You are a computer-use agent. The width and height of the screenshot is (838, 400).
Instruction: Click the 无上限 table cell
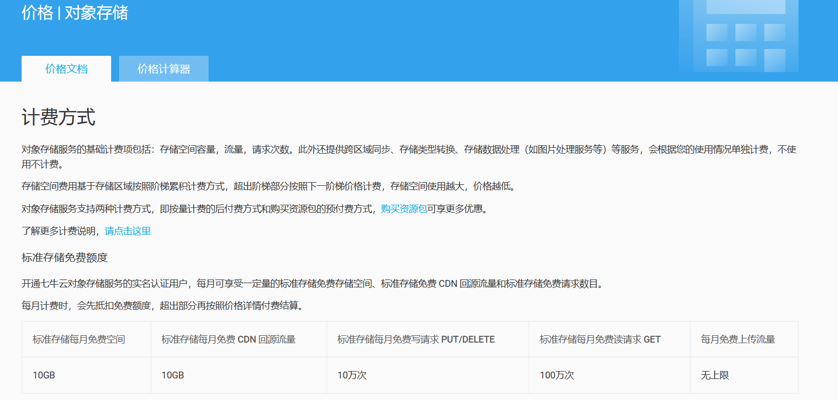pyautogui.click(x=744, y=375)
